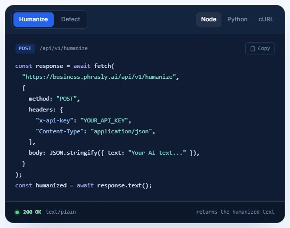The image size is (290, 228).
Task: Click the POST method badge
Action: (x=25, y=49)
